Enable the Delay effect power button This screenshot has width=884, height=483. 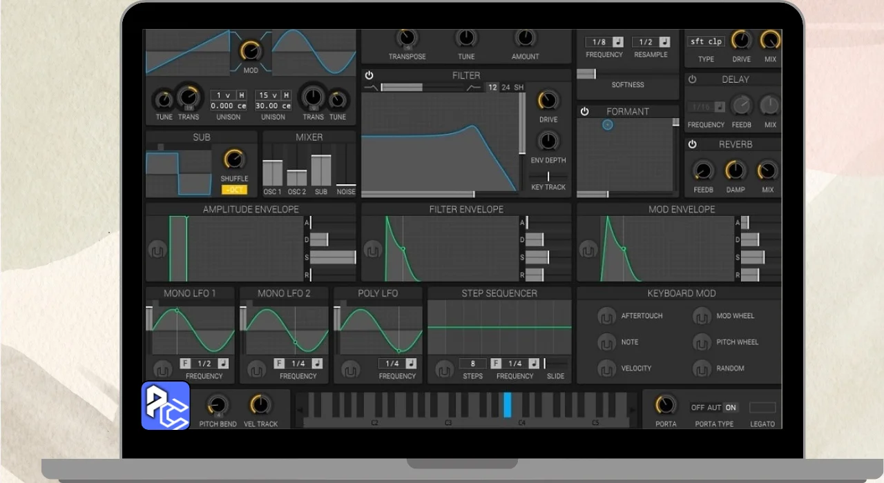[x=692, y=79]
